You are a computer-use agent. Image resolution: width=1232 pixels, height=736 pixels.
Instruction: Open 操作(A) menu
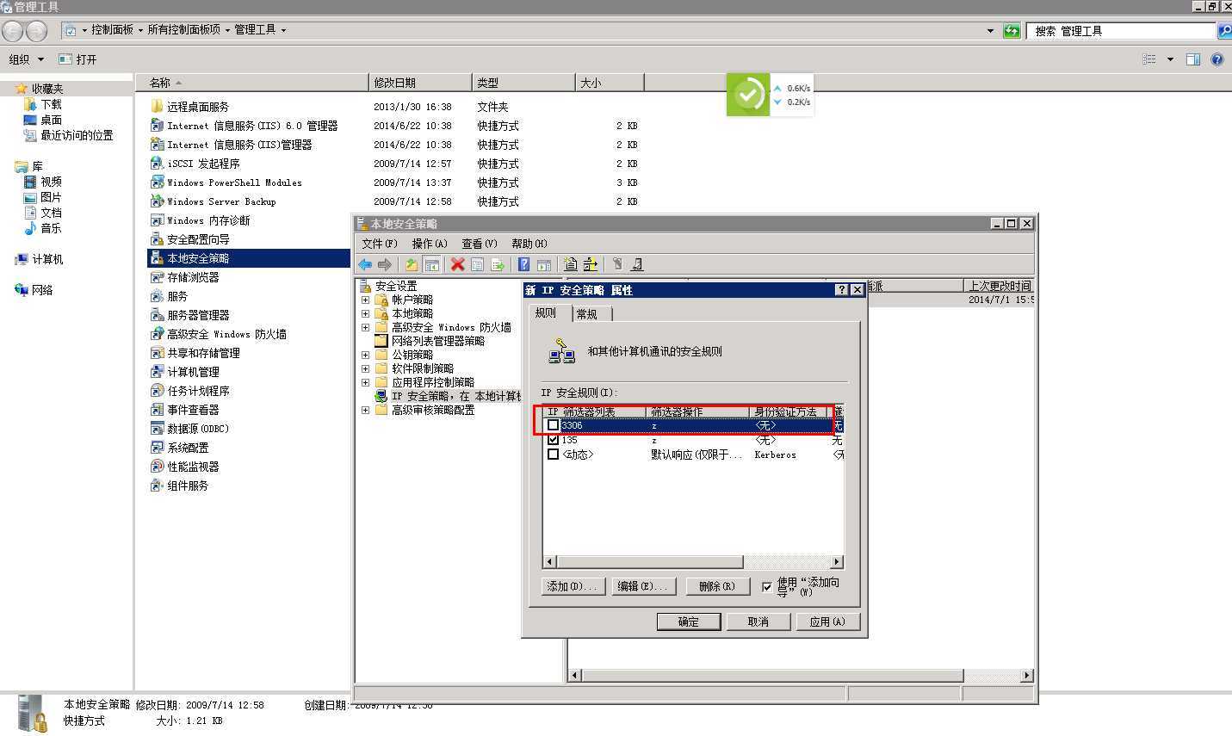(430, 244)
